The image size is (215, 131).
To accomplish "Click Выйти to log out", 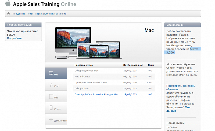I will coord(63,14).
